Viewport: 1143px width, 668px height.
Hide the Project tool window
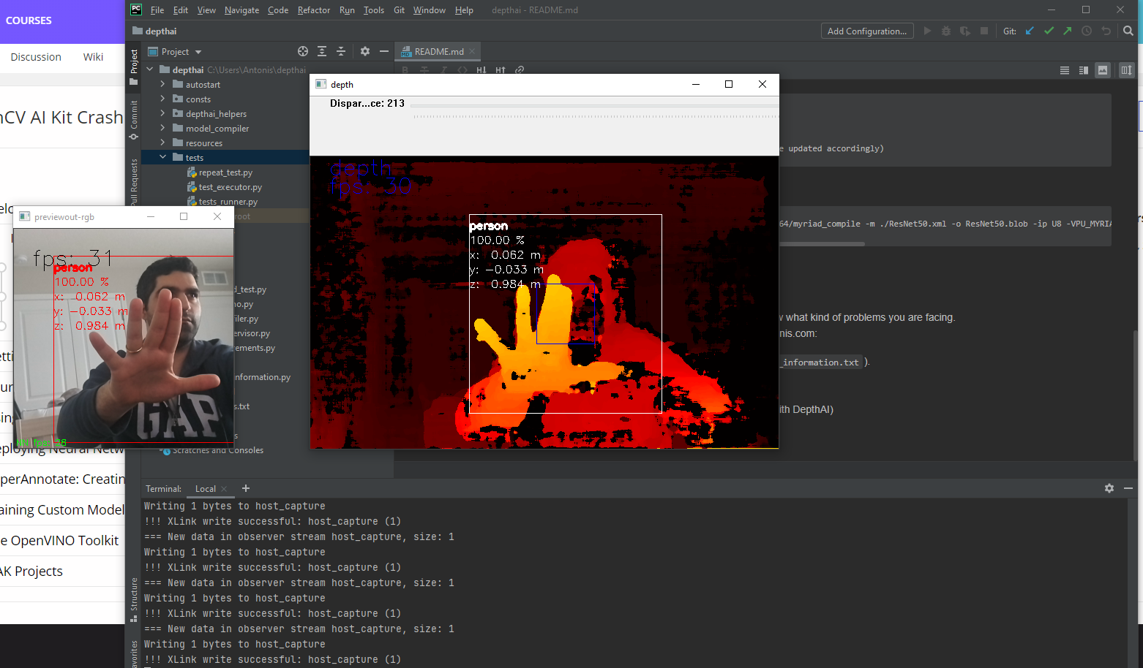[383, 51]
